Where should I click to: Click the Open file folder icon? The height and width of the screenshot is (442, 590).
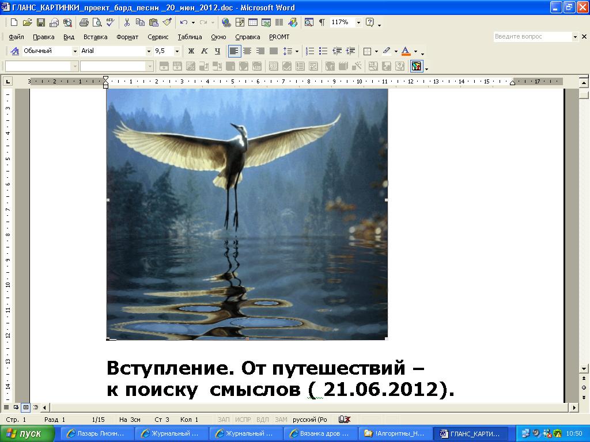(27, 22)
